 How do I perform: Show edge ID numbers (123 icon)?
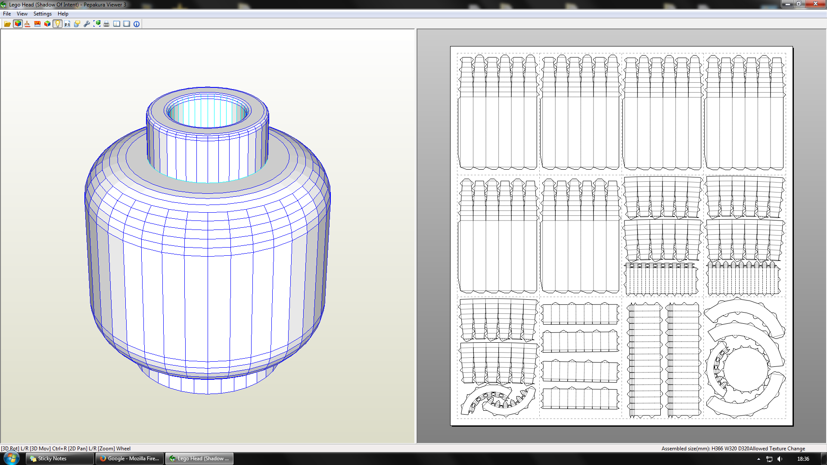[x=37, y=24]
